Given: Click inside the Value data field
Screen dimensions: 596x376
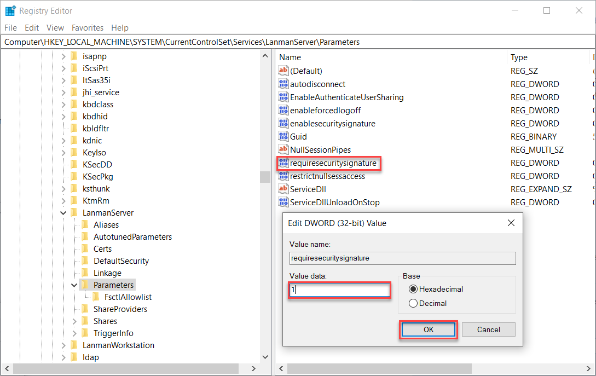Looking at the screenshot, I should (x=339, y=290).
